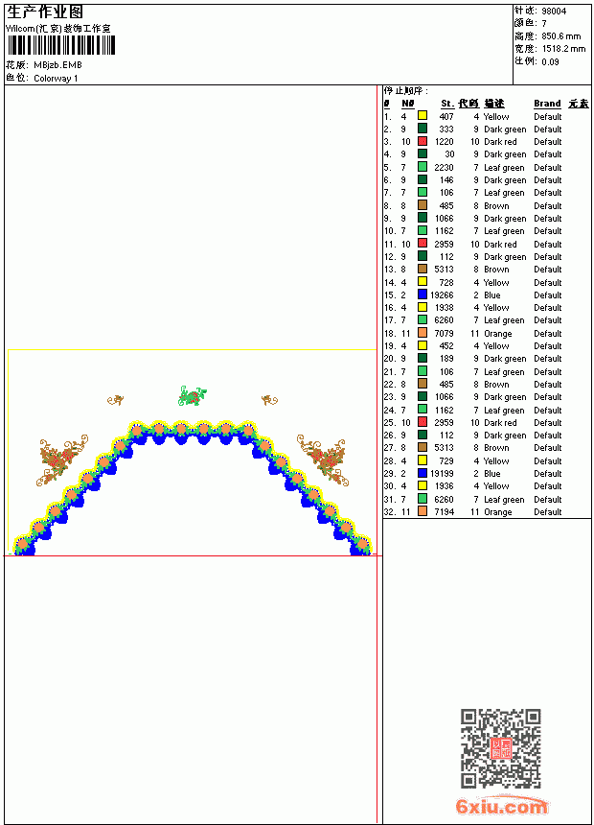The width and height of the screenshot is (594, 825).
Task: Select row 32 Orange with 7194 stitches
Action: coord(487,511)
